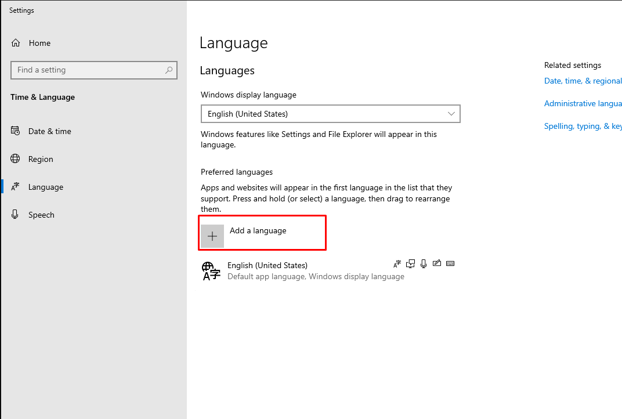Image resolution: width=622 pixels, height=419 pixels.
Task: Click the Region globe icon
Action: tap(16, 159)
